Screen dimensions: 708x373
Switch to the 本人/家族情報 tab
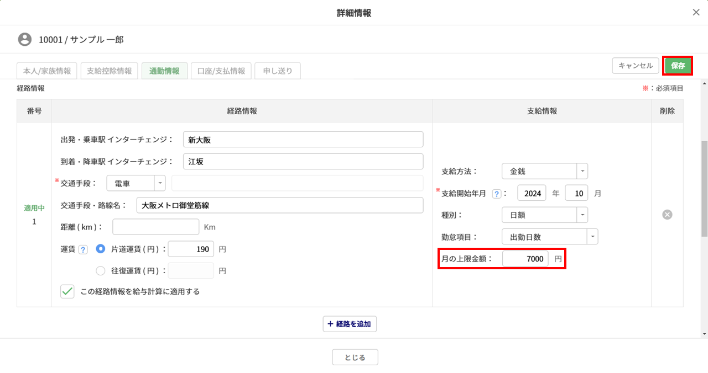[x=47, y=71]
